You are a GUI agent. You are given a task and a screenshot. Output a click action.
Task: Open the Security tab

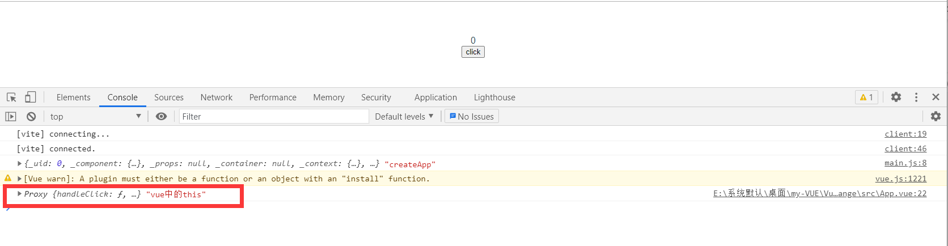click(x=376, y=97)
